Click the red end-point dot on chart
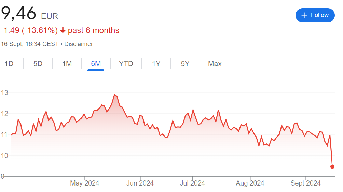Screen dimensions: 343x192 (x=332, y=166)
